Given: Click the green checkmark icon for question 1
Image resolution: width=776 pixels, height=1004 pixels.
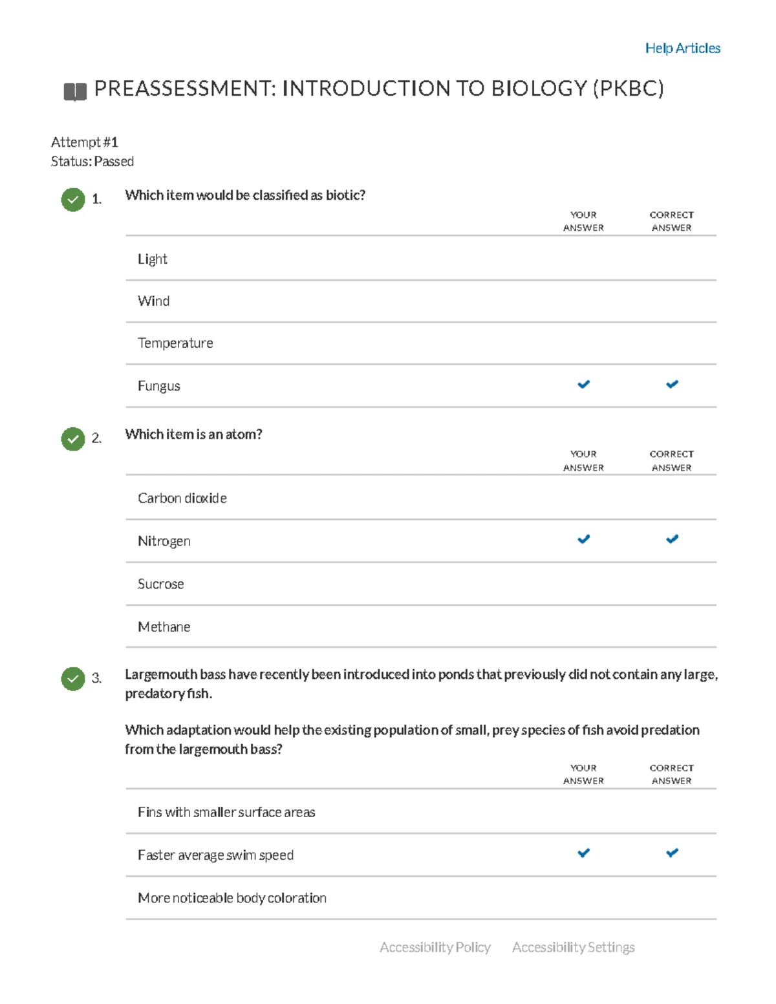Looking at the screenshot, I should tap(73, 200).
